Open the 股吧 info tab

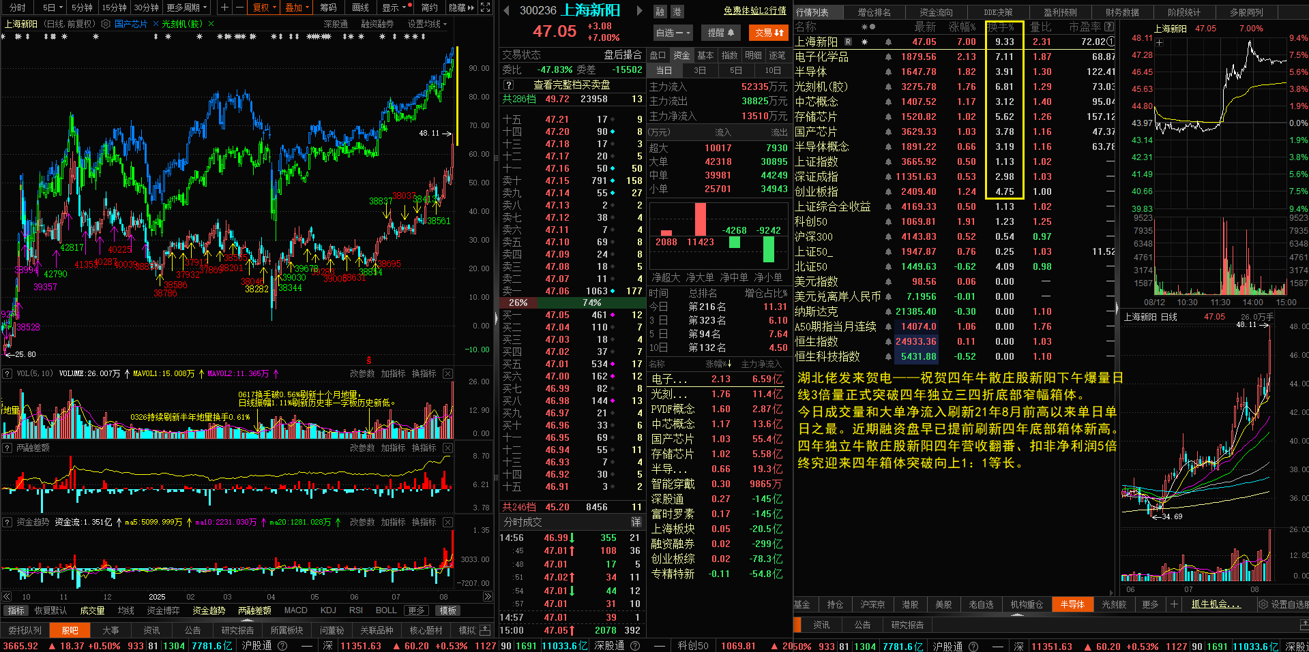coord(70,630)
